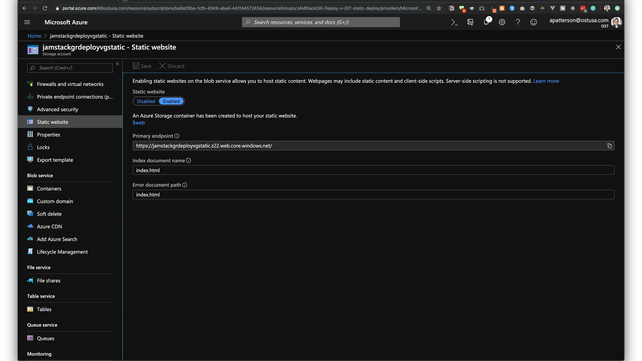Click the Save button
642x361 pixels.
point(142,66)
